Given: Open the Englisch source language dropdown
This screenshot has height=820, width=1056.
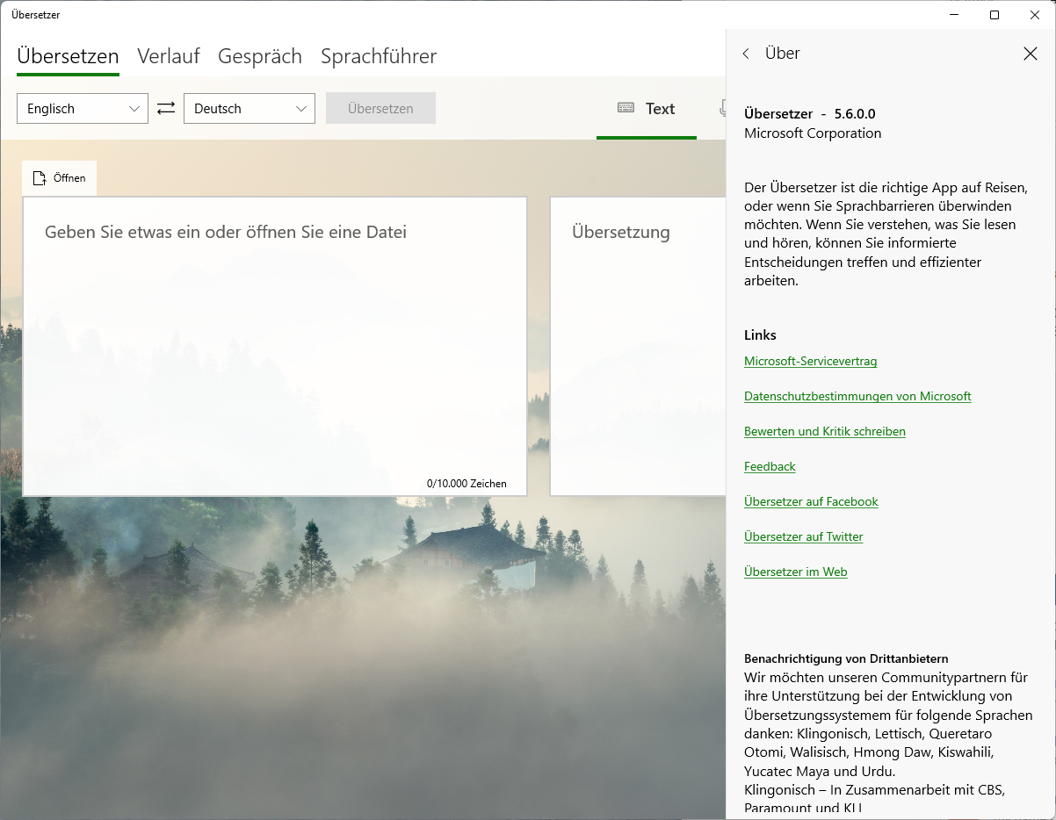Looking at the screenshot, I should [x=83, y=109].
